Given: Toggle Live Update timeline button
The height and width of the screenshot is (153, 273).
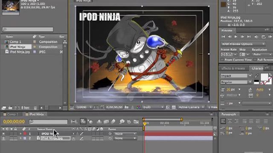Looking at the screenshot, I should [83, 122].
